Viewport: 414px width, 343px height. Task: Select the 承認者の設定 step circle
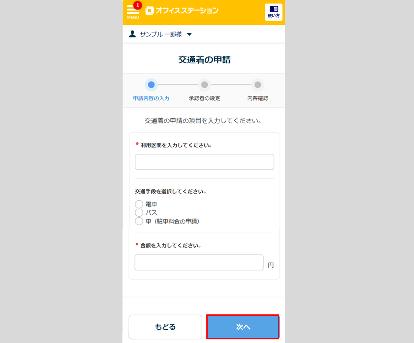(204, 85)
